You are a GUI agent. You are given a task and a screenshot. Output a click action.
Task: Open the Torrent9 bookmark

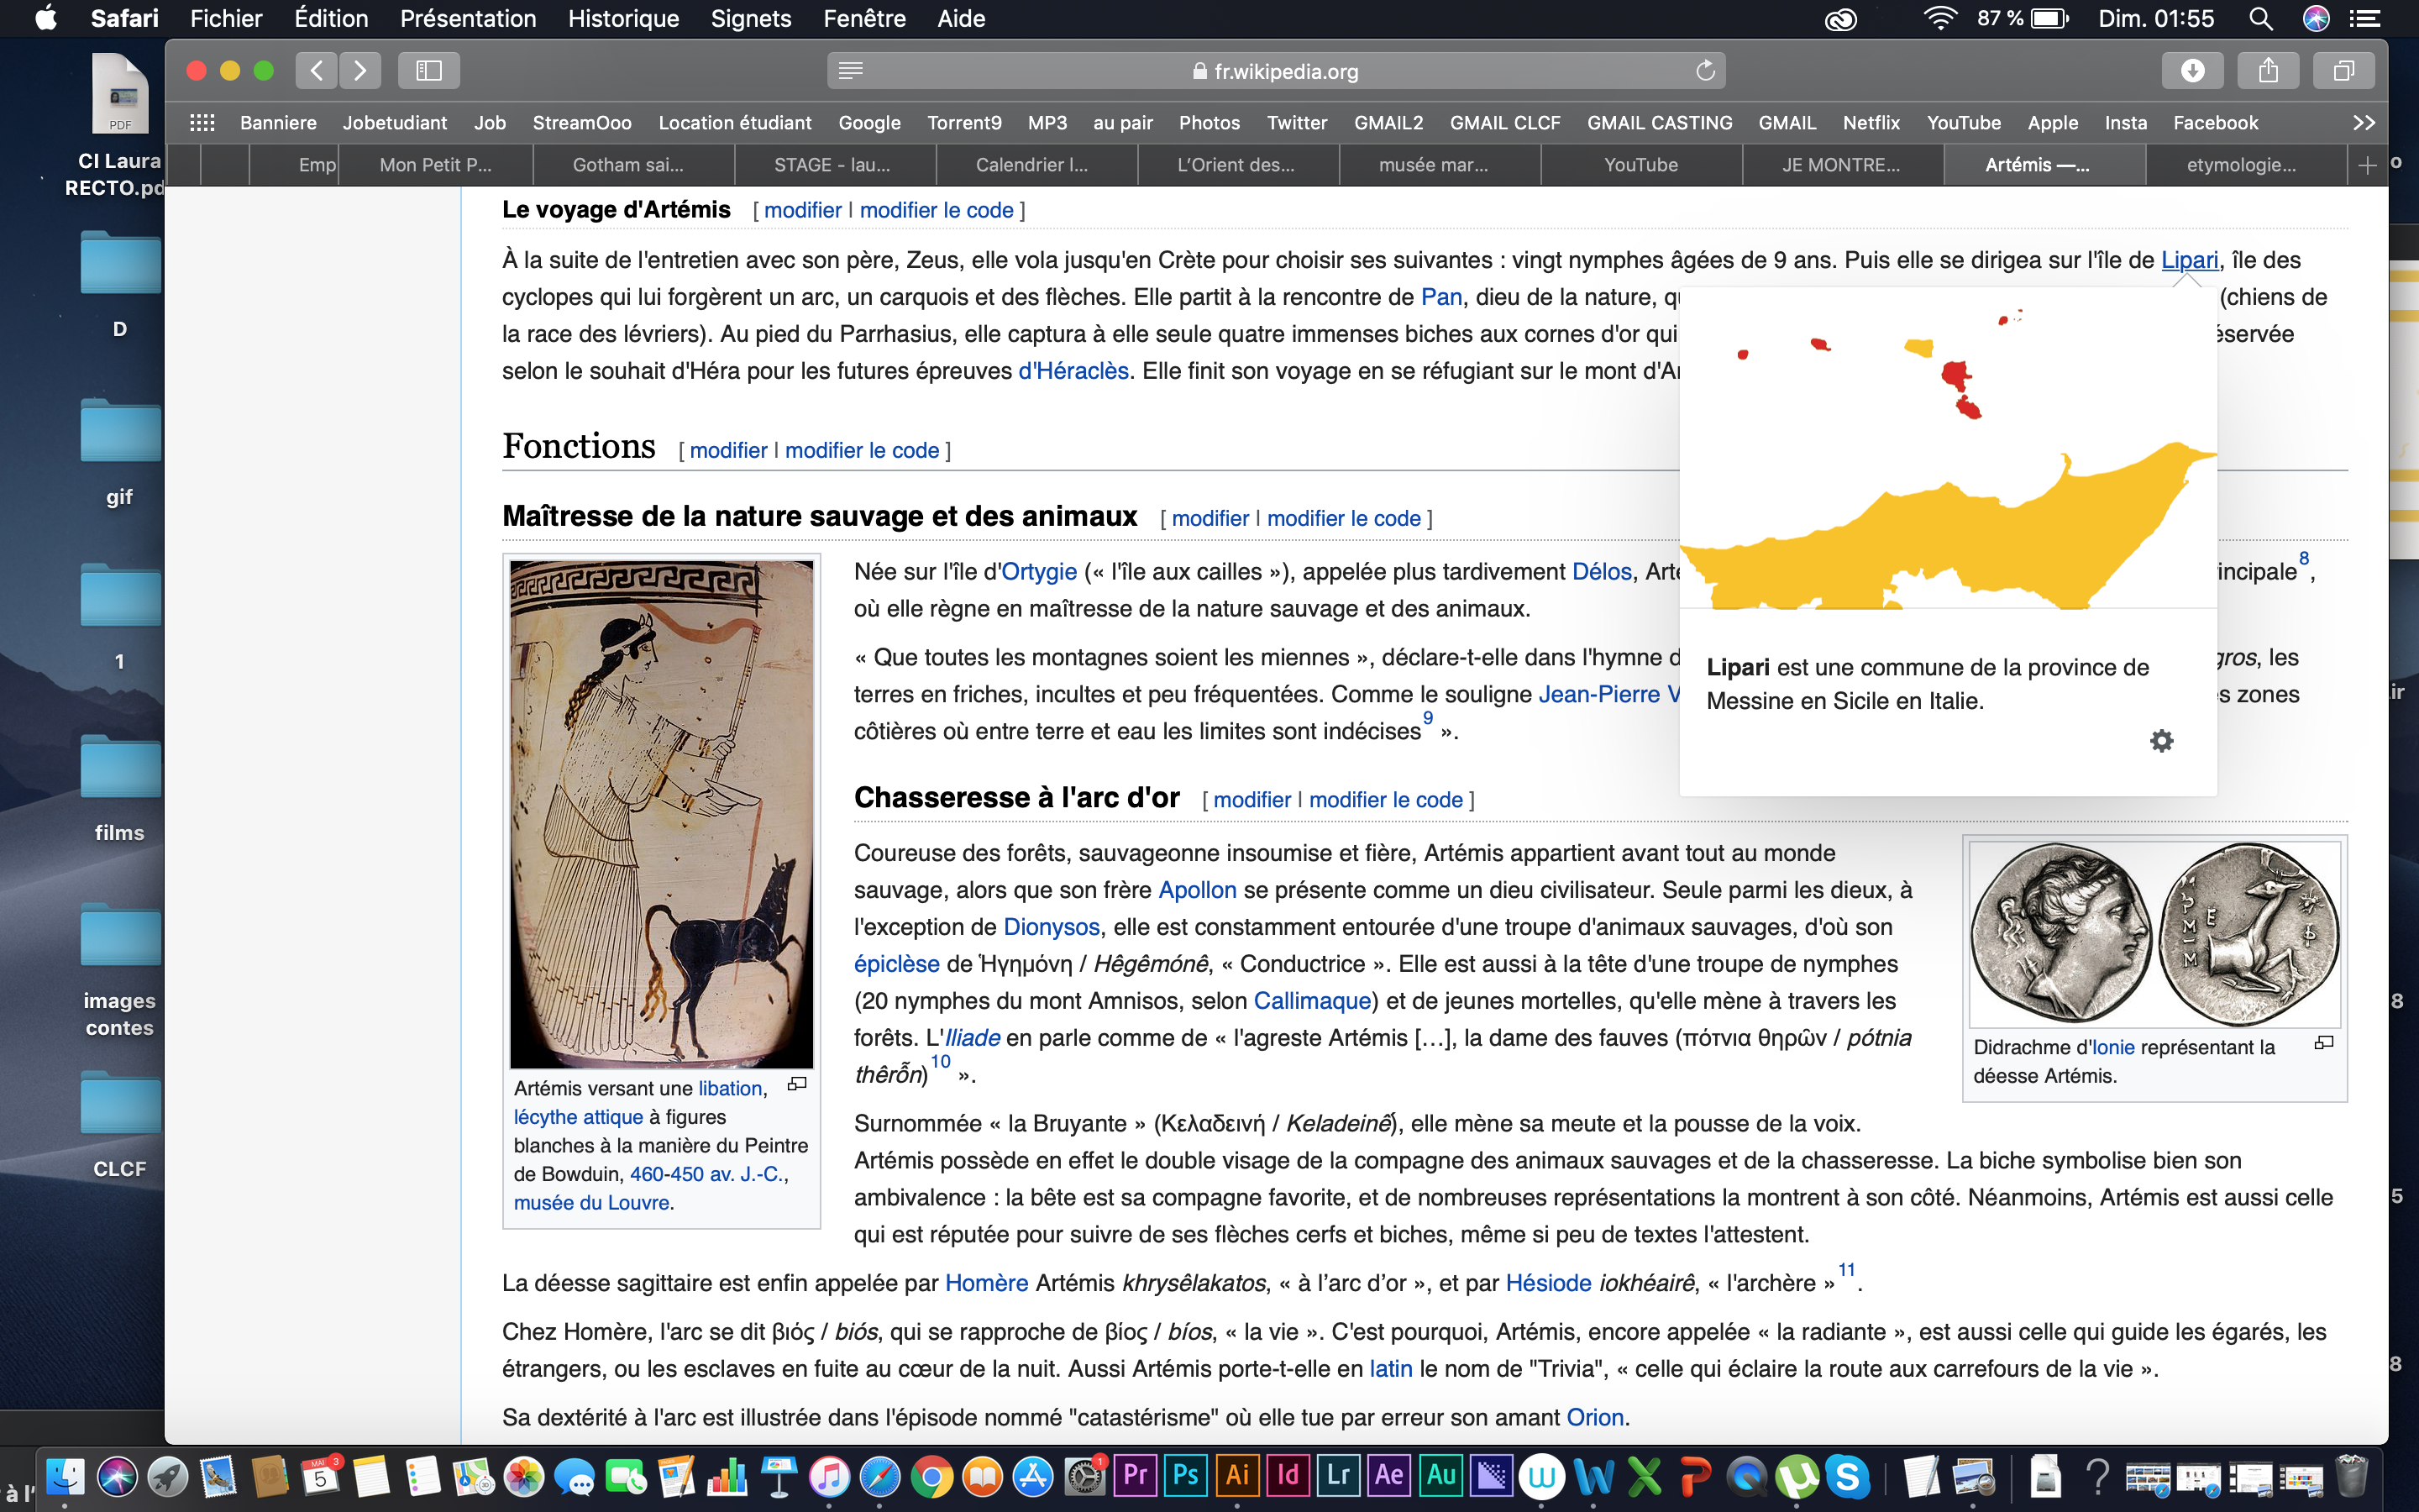[x=963, y=122]
